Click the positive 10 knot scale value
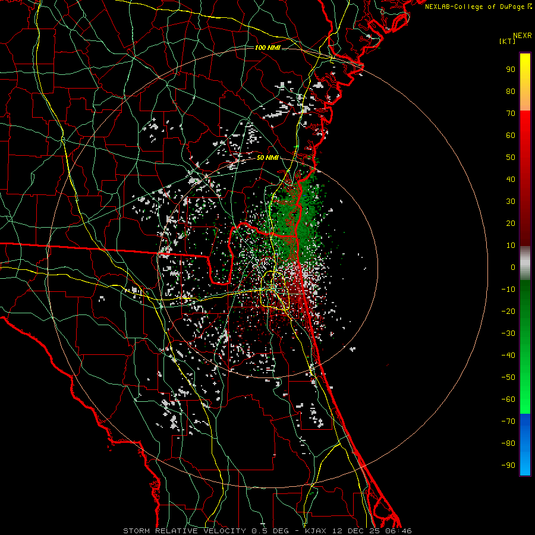Screen dimensions: 535x535 point(511,246)
